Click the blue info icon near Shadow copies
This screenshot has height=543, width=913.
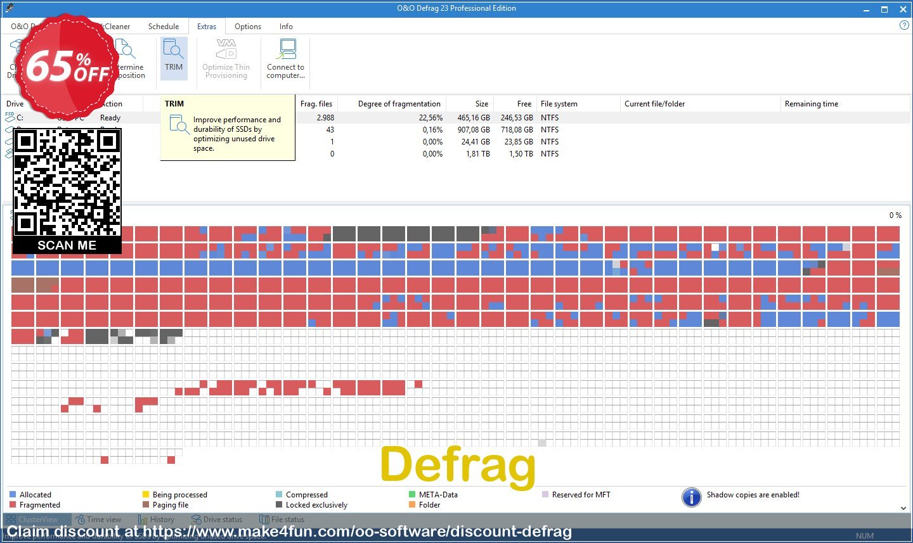tap(691, 497)
